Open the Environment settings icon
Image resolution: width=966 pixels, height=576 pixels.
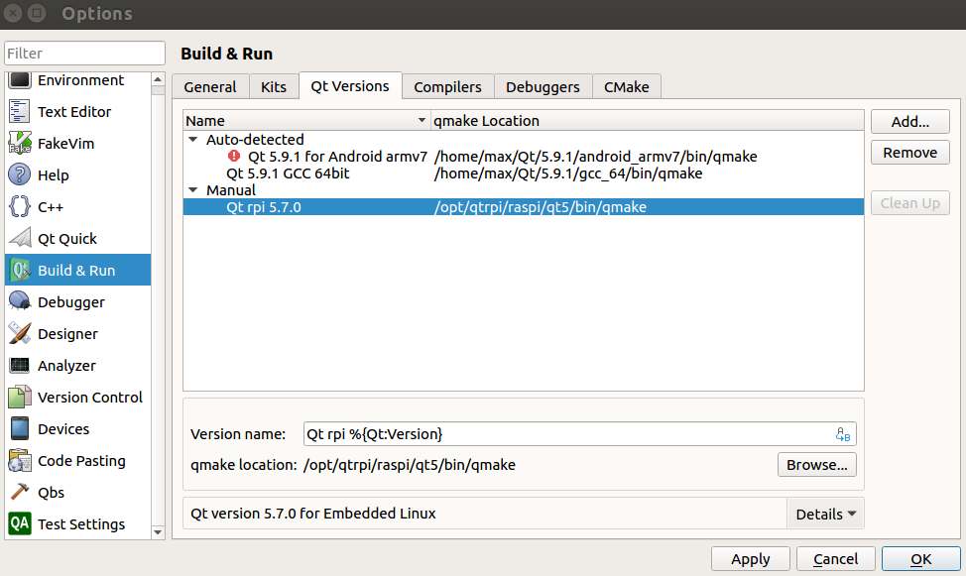[x=19, y=80]
